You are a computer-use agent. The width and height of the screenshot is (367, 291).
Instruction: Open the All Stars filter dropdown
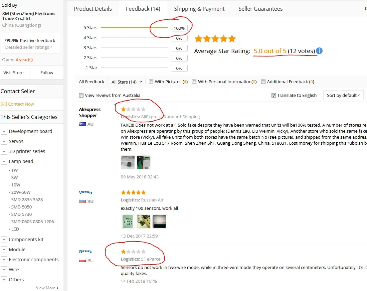pyautogui.click(x=127, y=82)
